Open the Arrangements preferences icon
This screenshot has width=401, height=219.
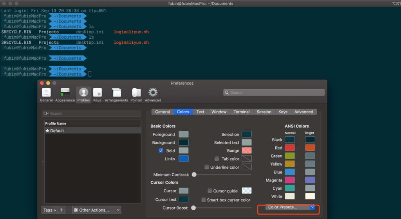tap(116, 94)
